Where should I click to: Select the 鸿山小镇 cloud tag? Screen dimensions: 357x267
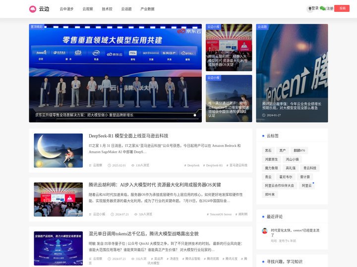pyautogui.click(x=293, y=159)
